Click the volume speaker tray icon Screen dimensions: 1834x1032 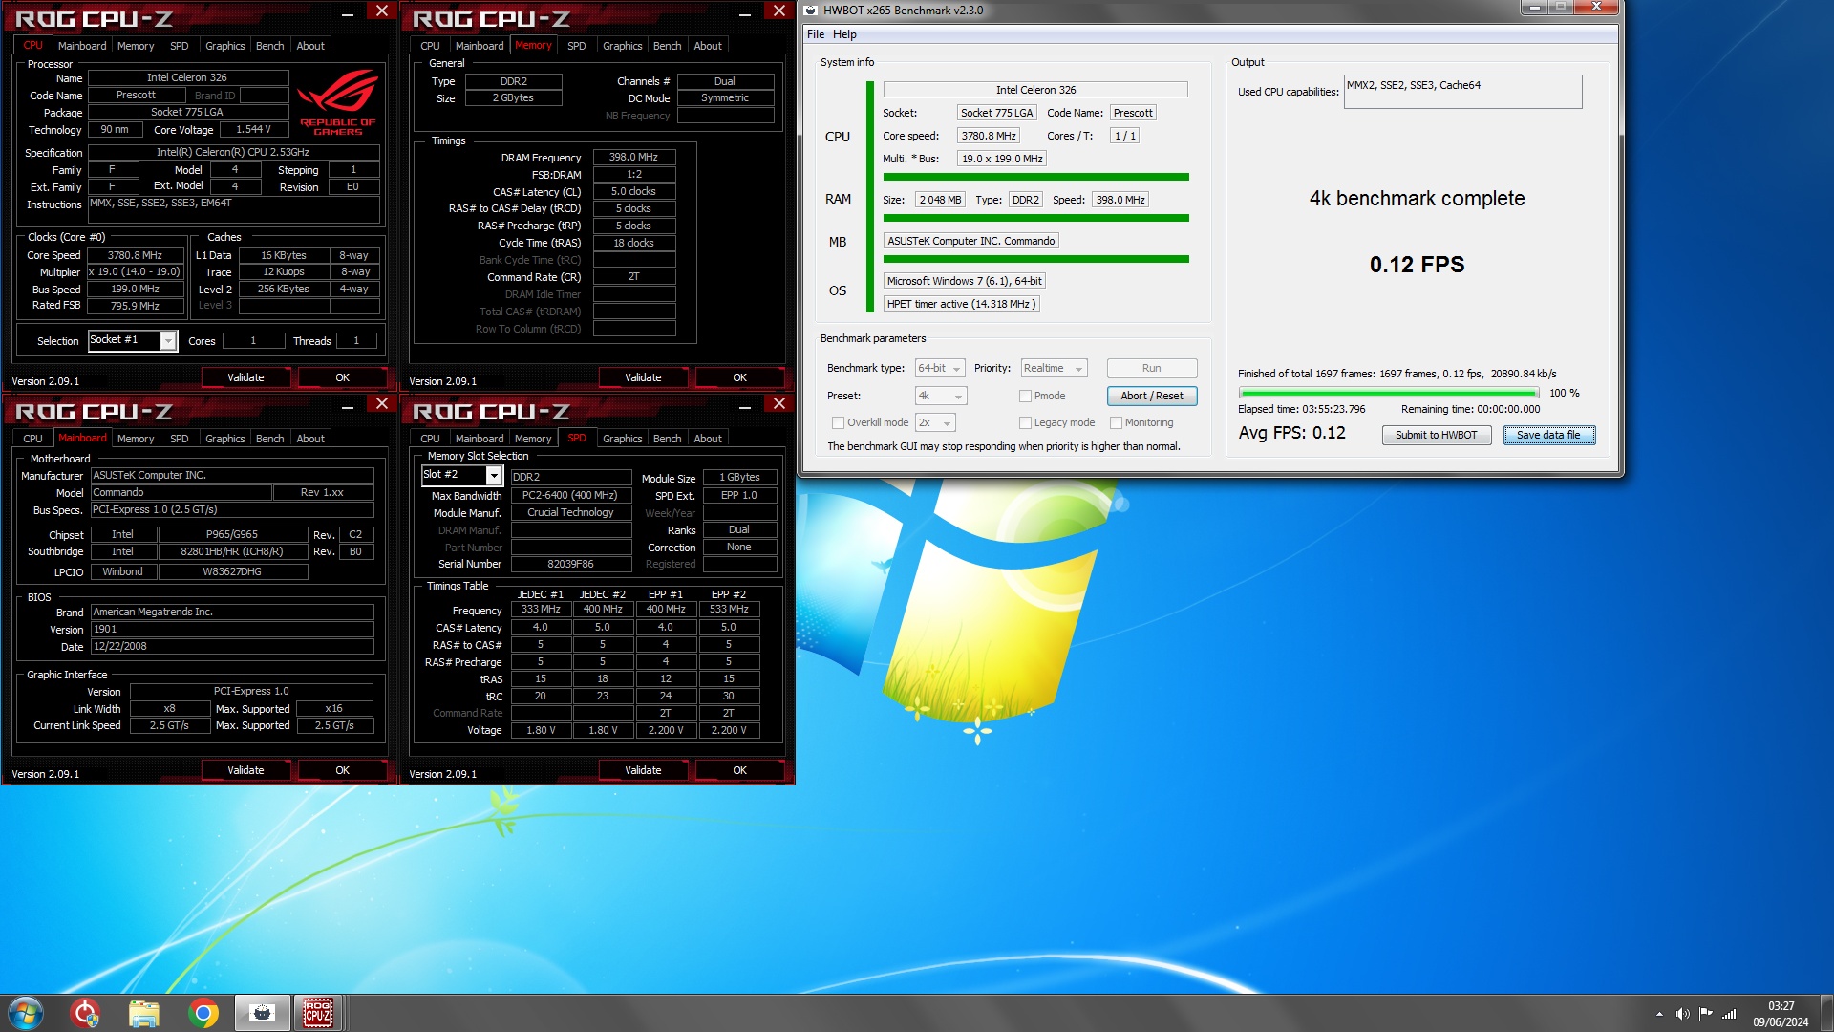1682,1014
